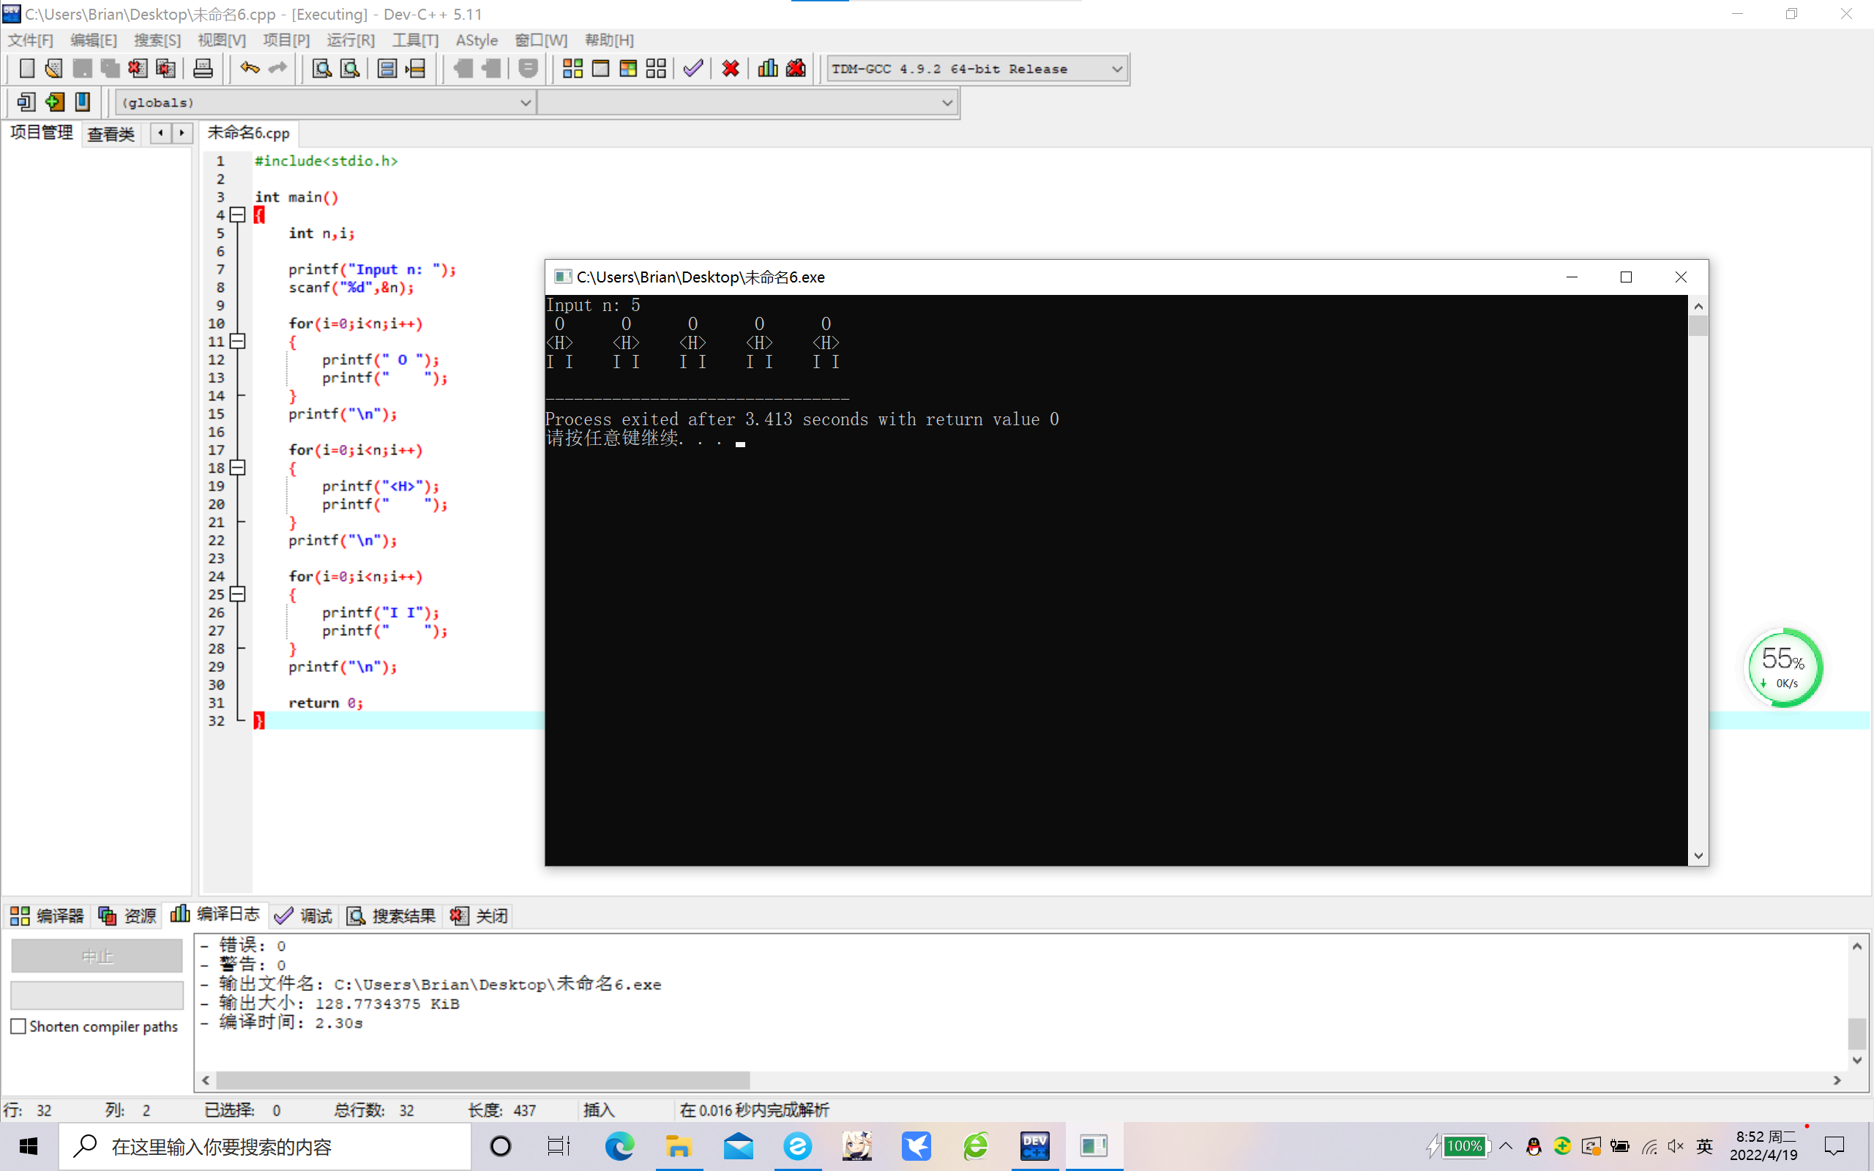Click the Compile & Run icon
Viewport: 1874px width, 1171px height.
628,69
